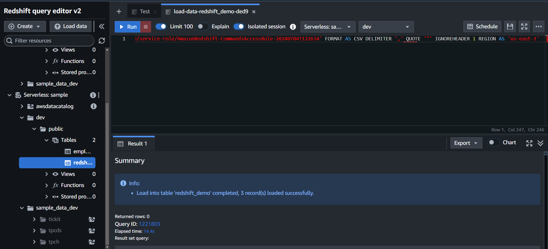
Task: Click the tpch external schema icon
Action: pos(92,242)
